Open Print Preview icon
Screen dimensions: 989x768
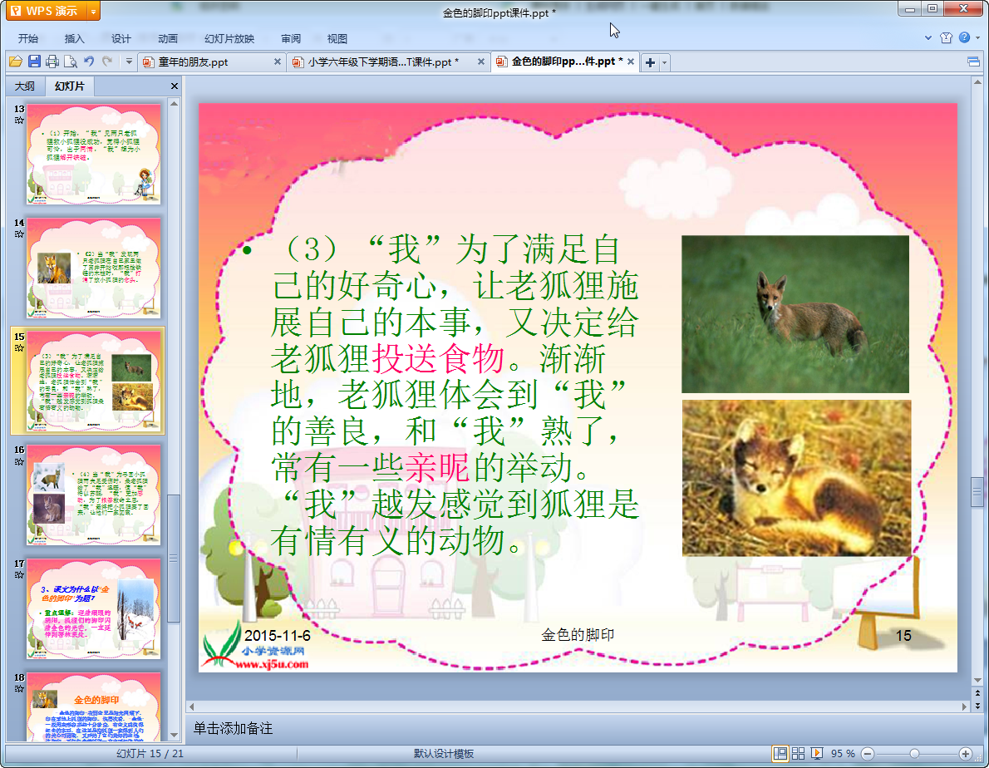pos(71,62)
